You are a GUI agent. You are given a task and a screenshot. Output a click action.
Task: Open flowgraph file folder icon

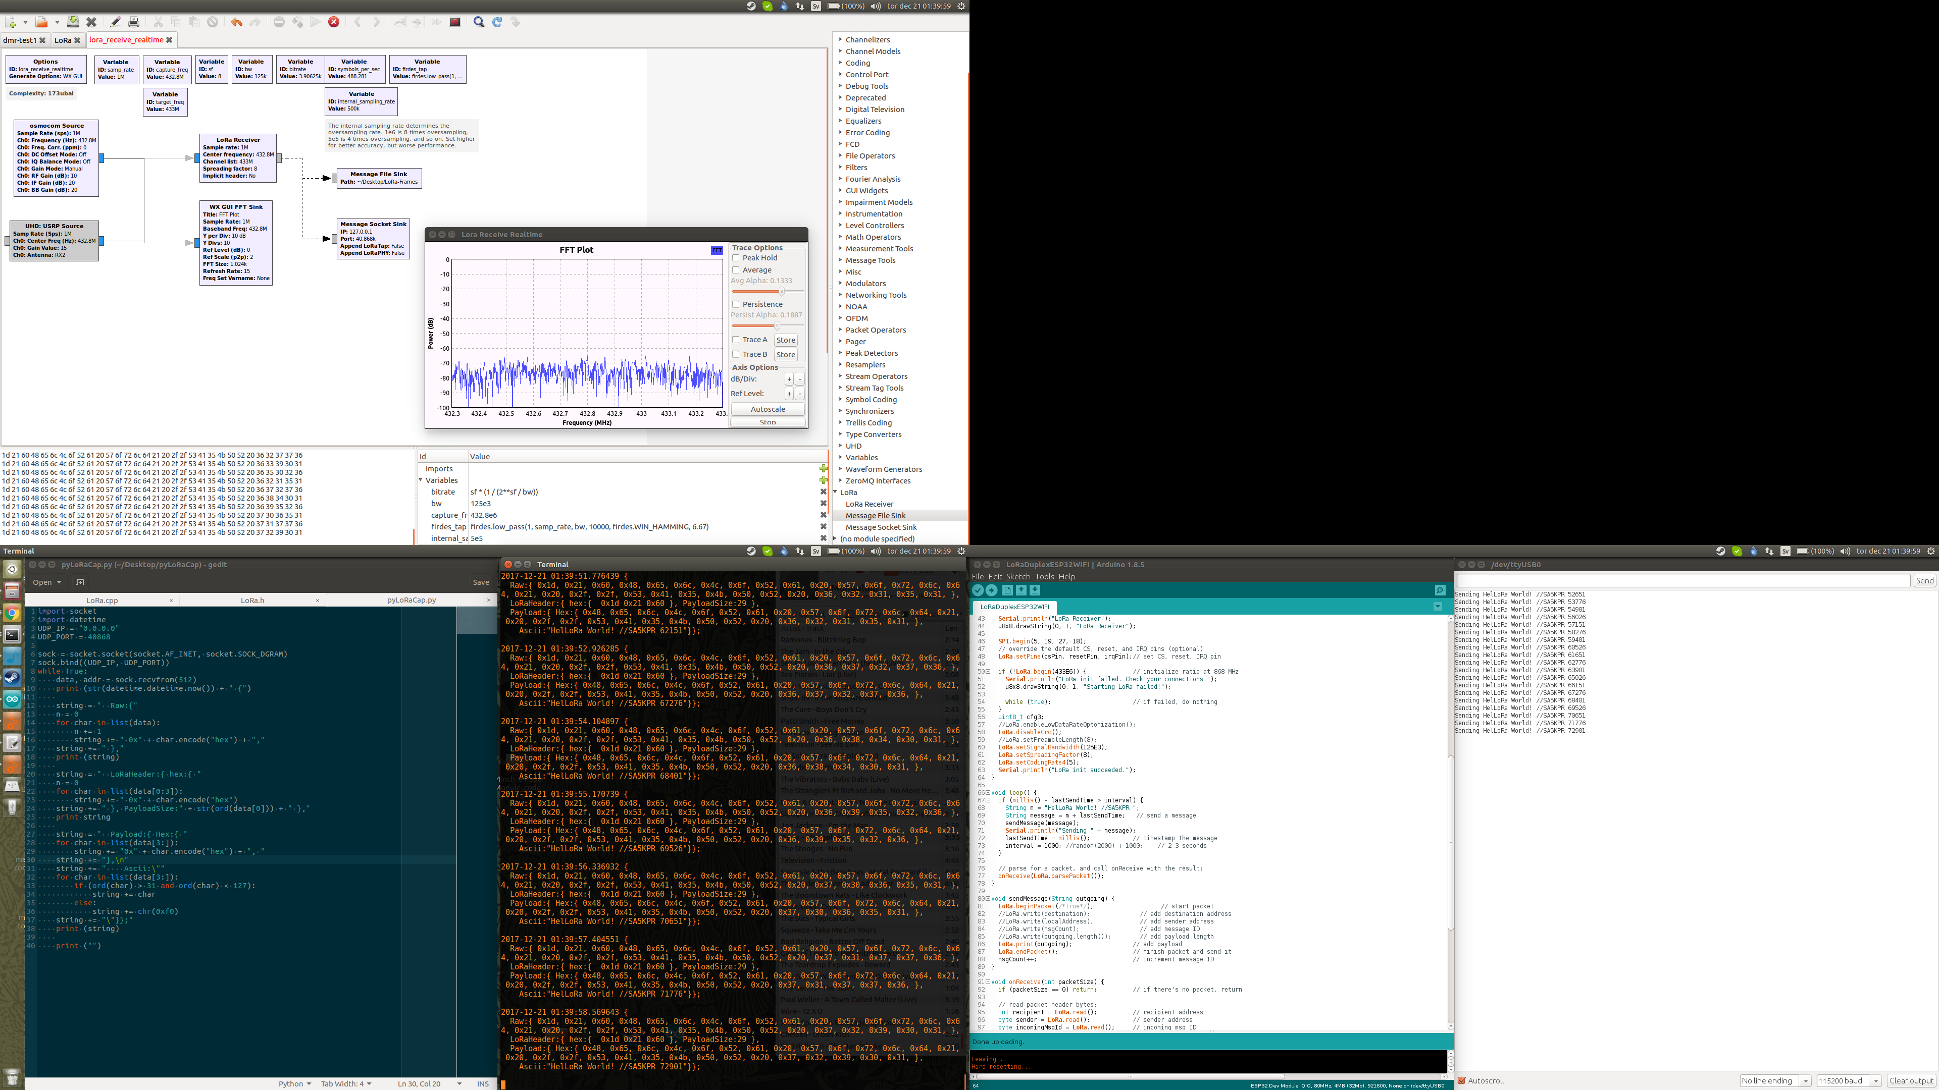tap(41, 22)
